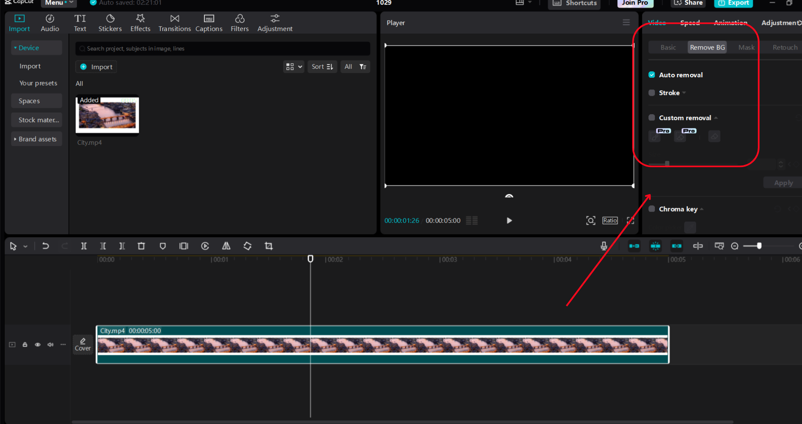The width and height of the screenshot is (802, 424).
Task: Open the Sort dropdown
Action: 322,67
